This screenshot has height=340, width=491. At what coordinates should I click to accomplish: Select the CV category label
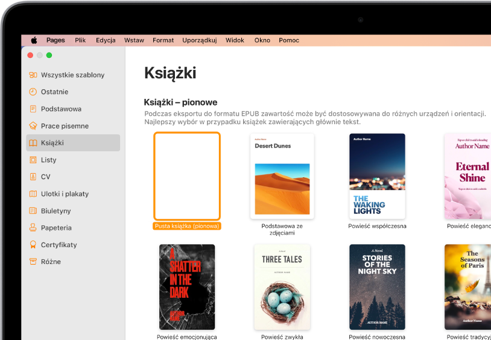click(45, 177)
